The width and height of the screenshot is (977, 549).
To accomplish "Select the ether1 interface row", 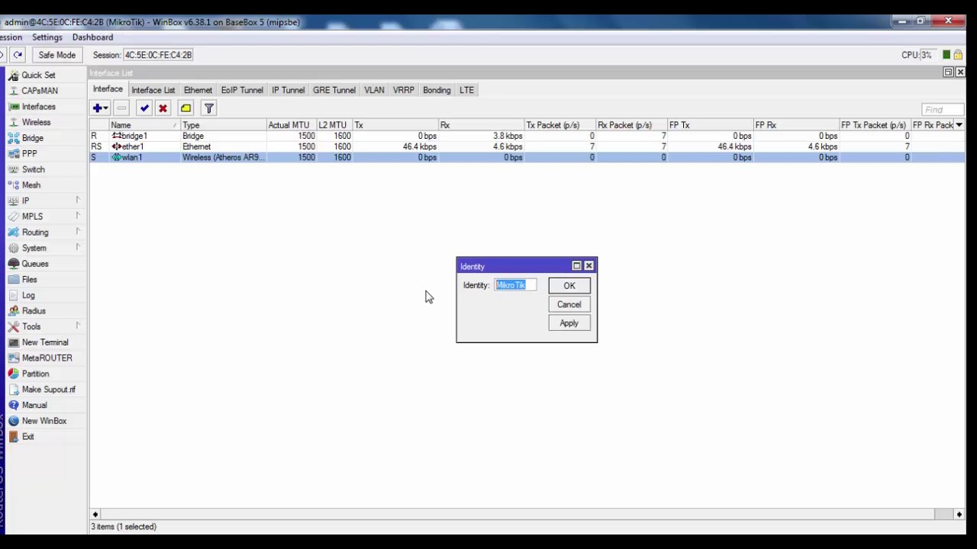I will pyautogui.click(x=527, y=146).
